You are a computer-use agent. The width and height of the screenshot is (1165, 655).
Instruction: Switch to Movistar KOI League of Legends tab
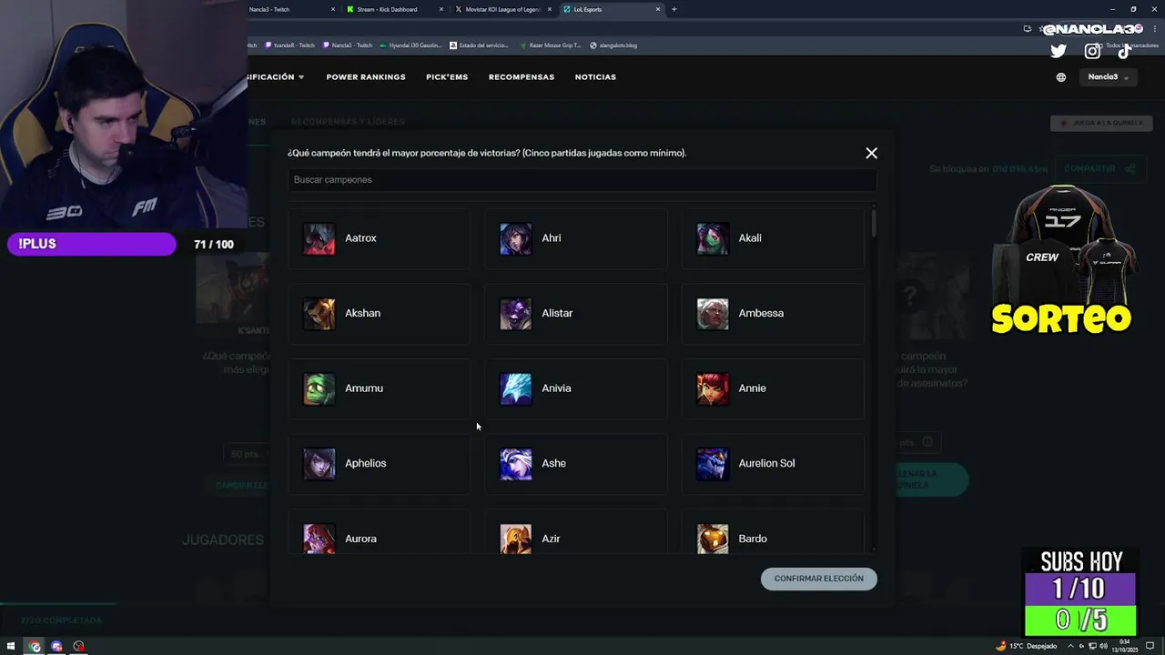(x=502, y=9)
